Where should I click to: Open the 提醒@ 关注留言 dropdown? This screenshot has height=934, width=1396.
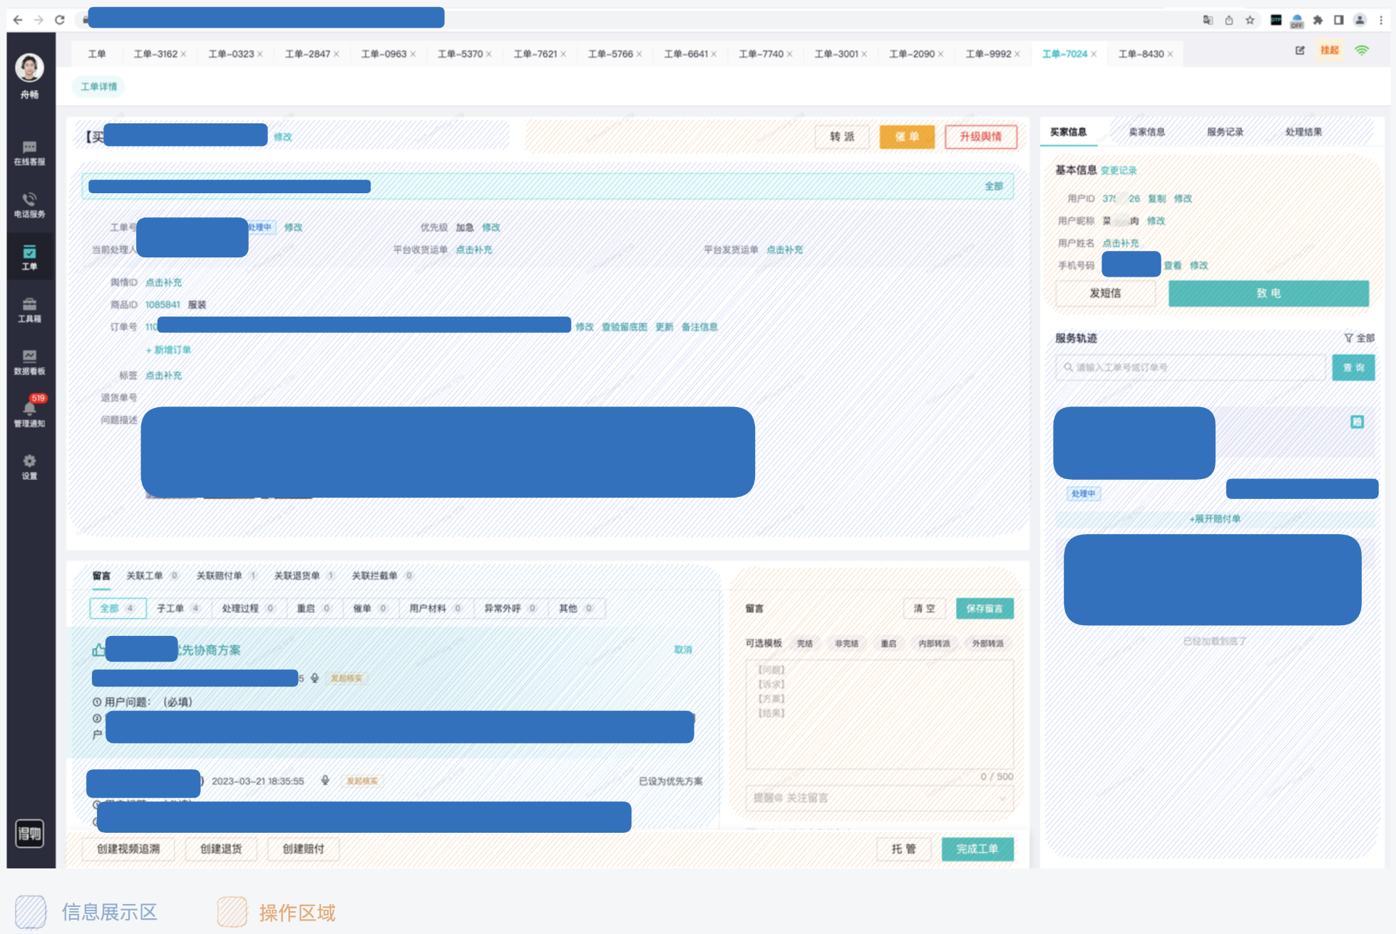879,798
